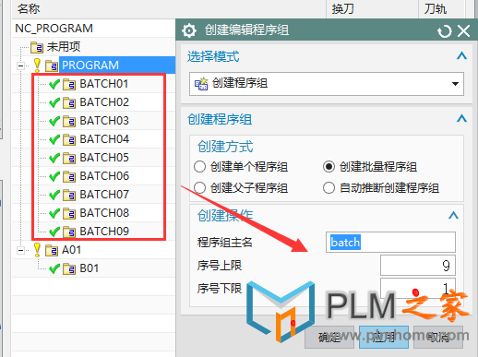The height and width of the screenshot is (357, 478).
Task: Close the 创建编辑程序组 dialog
Action: pos(463,31)
